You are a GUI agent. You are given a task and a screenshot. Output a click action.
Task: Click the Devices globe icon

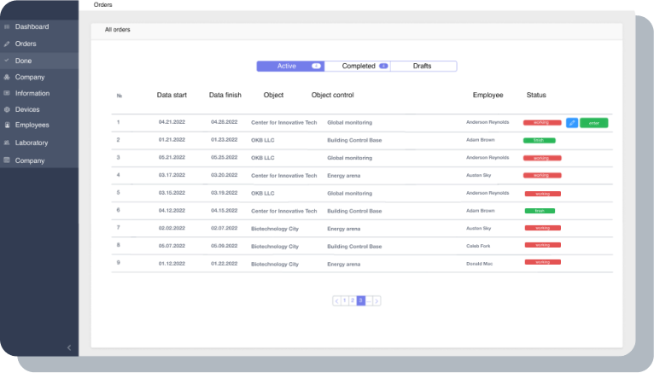tap(7, 109)
